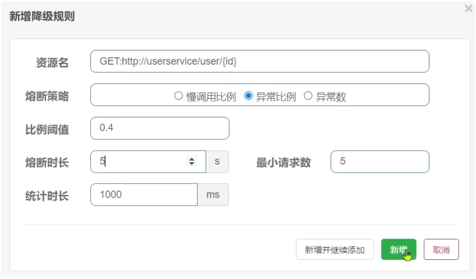Viewport: 476px width, 279px height.
Task: Click into the 比例阈值 input showing 0.4
Action: [x=159, y=128]
